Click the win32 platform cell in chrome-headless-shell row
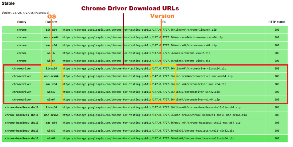Viewport: 293px width, 147px height. (51, 131)
